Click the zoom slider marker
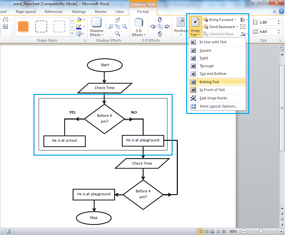This screenshot has width=285, height=235. click(x=261, y=231)
